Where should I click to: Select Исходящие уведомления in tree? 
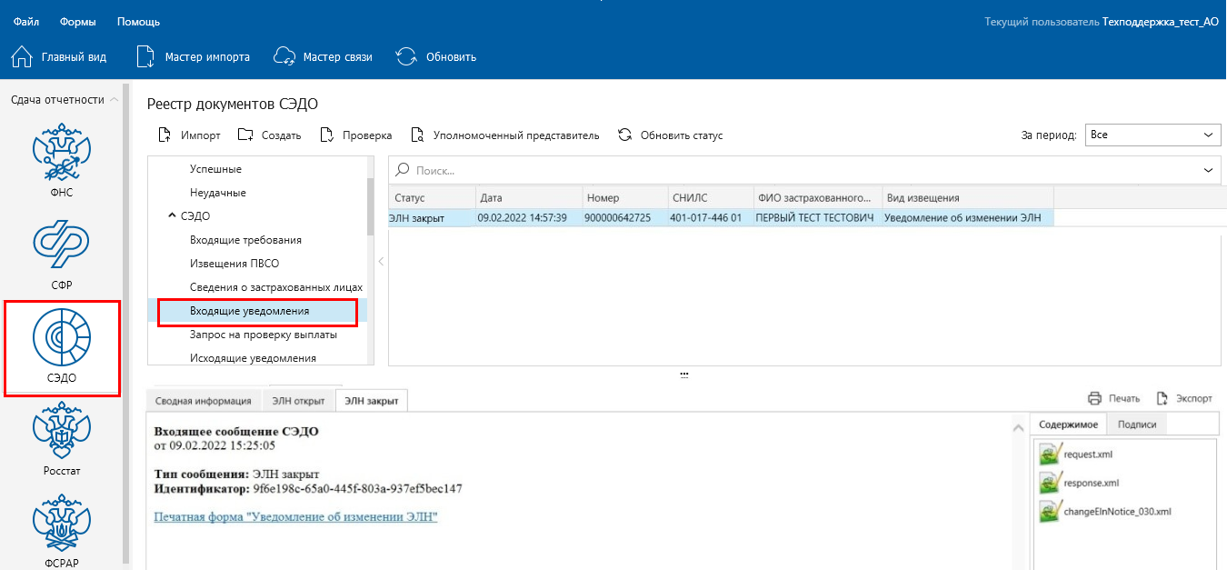point(253,358)
